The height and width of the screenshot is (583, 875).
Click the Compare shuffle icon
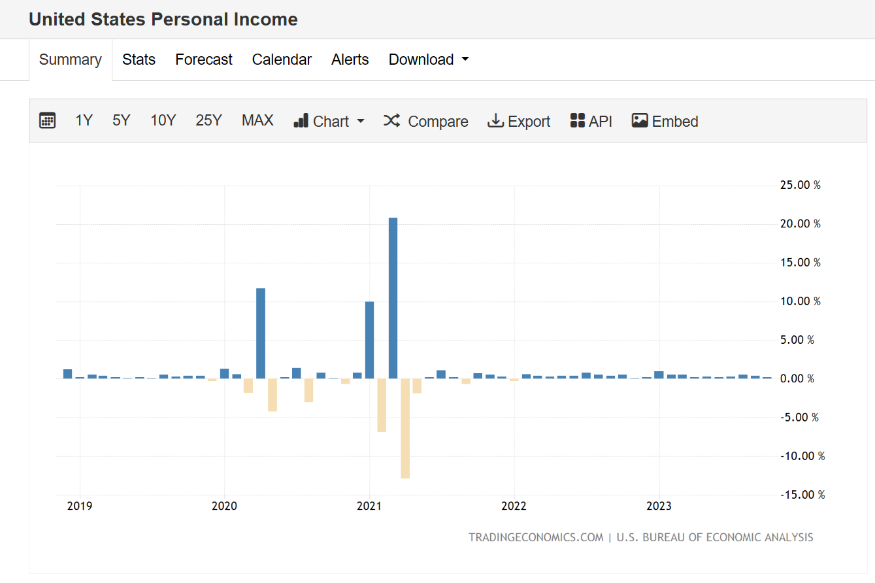[391, 120]
